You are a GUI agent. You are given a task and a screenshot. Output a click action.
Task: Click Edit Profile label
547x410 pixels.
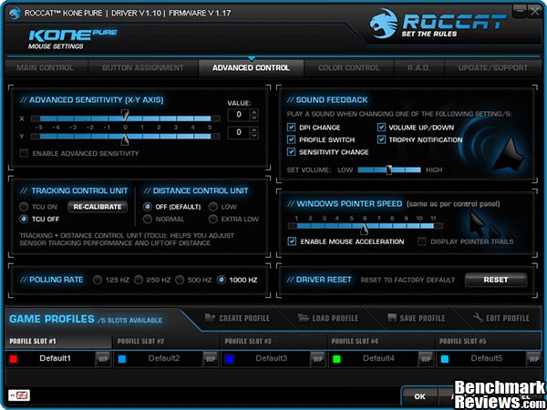click(508, 318)
